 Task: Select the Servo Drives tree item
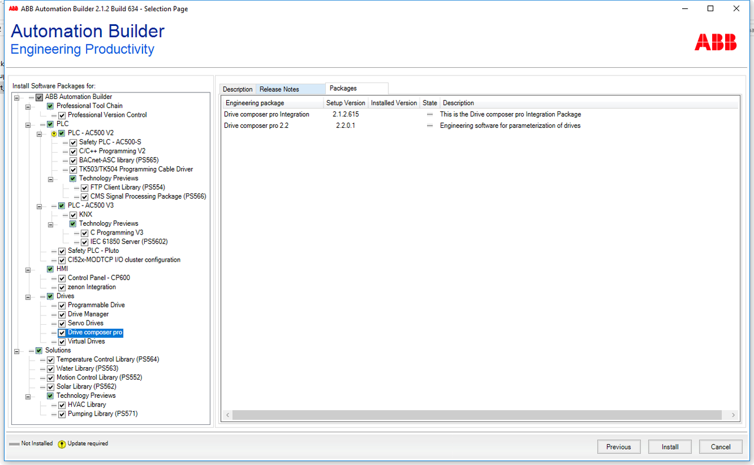pyautogui.click(x=85, y=324)
